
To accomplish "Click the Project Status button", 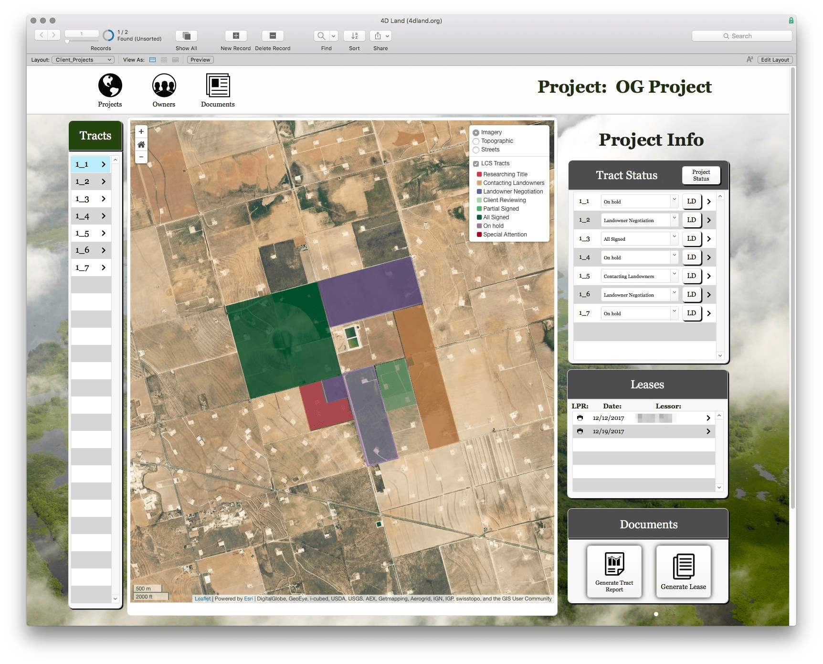I will [701, 175].
